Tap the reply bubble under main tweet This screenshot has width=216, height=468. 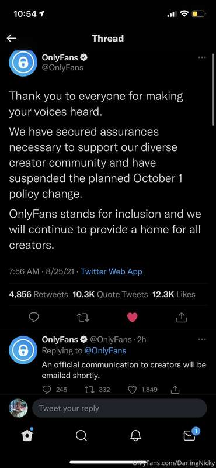coord(34,318)
